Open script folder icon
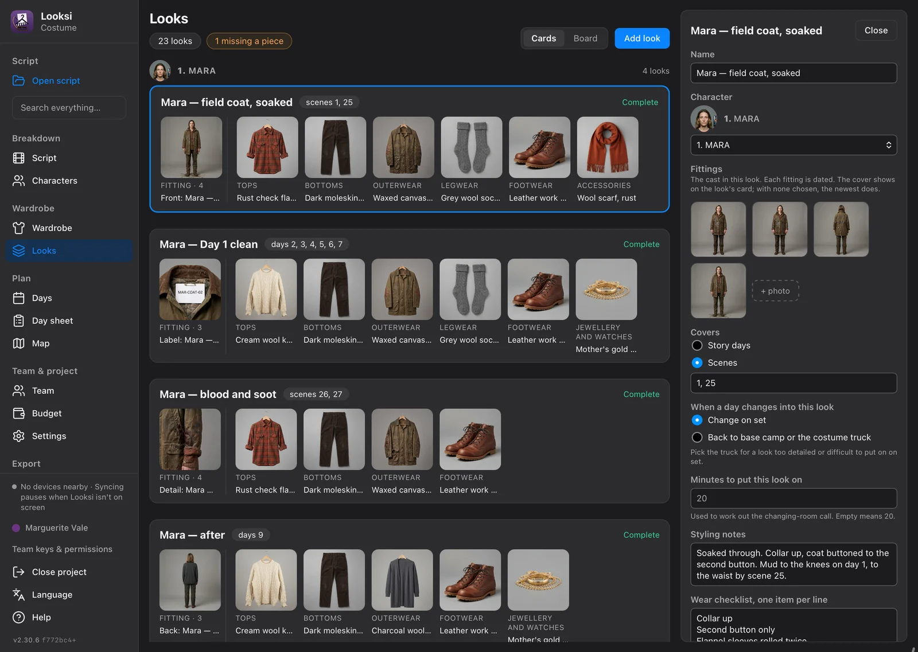Viewport: 918px width, 652px height. click(19, 81)
